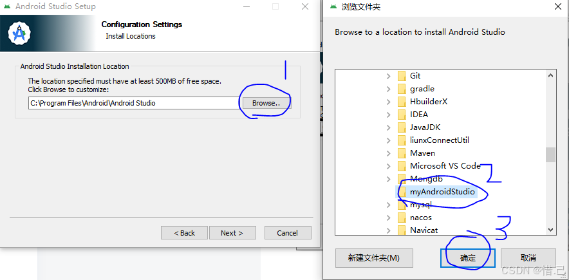
Task: Choose the JavaJDK folder name
Action: [x=425, y=127]
